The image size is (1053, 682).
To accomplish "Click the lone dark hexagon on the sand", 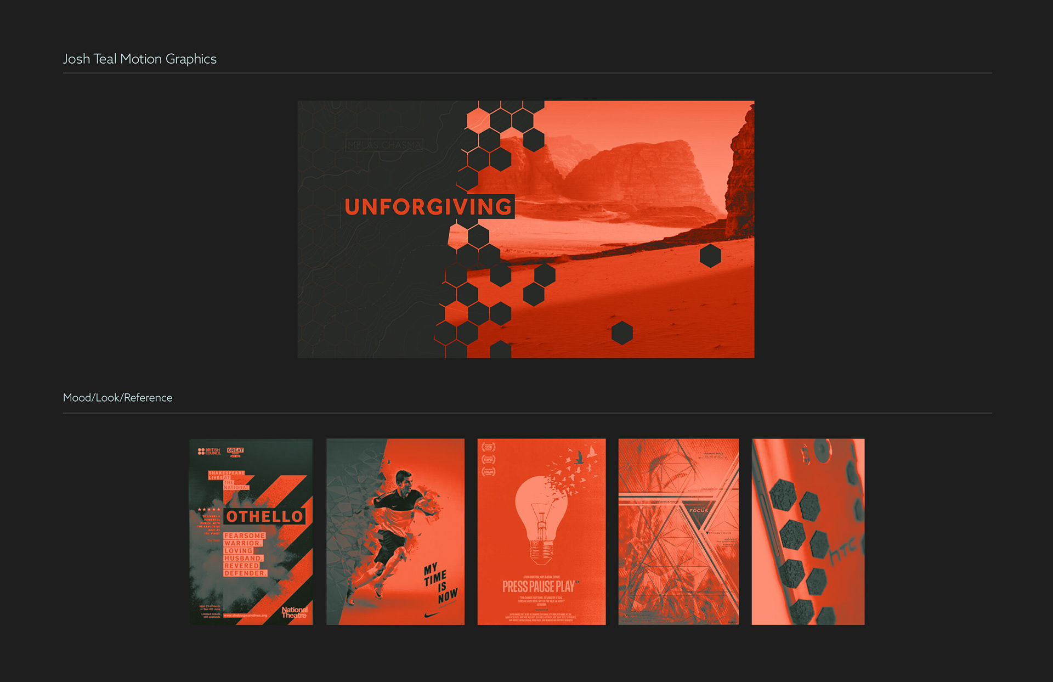I will [622, 332].
